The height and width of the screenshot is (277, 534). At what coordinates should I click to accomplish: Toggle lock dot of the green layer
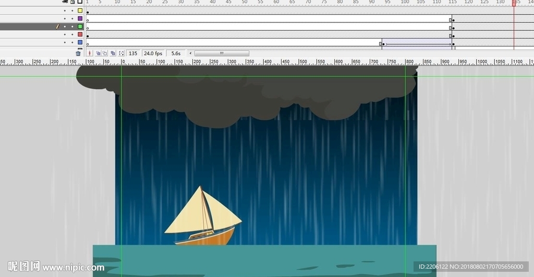[72, 26]
